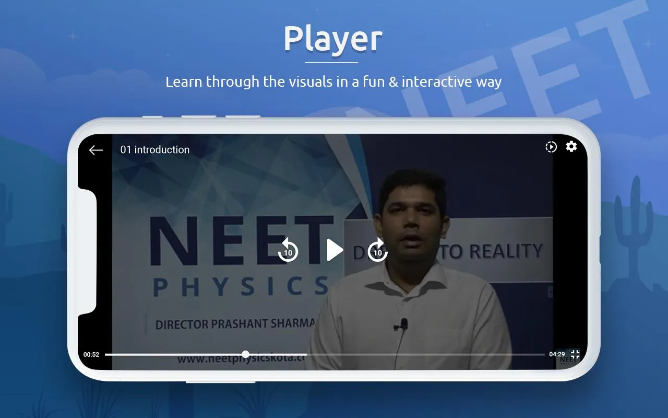Skip forward 10 seconds
Screen dimensions: 668x418
pos(377,250)
